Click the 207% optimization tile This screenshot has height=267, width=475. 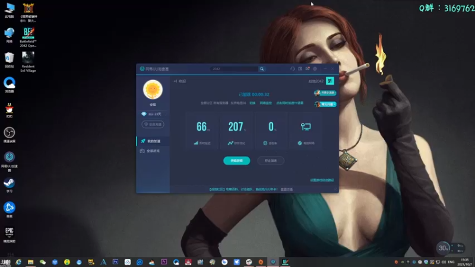click(236, 131)
